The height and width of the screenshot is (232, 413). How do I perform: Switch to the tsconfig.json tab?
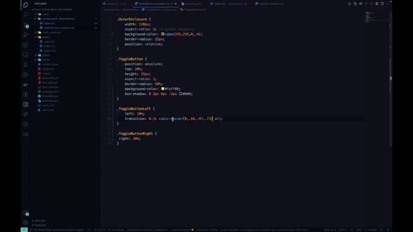pos(192,4)
